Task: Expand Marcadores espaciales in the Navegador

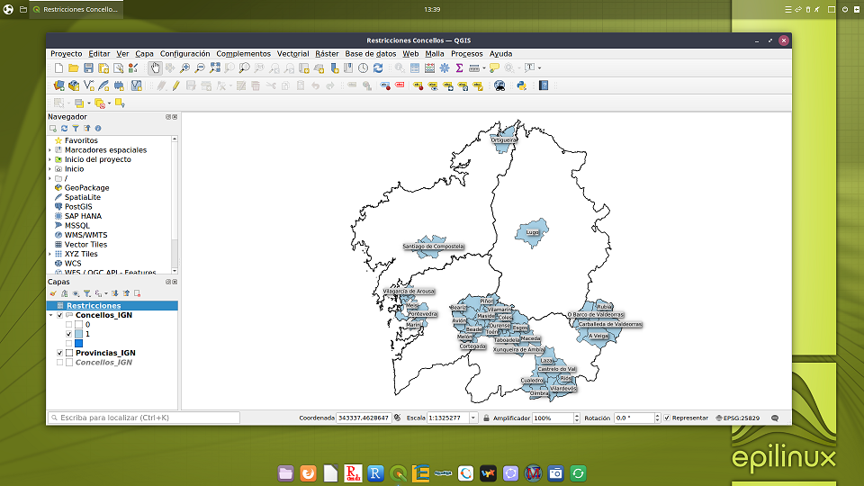Action: [50, 150]
